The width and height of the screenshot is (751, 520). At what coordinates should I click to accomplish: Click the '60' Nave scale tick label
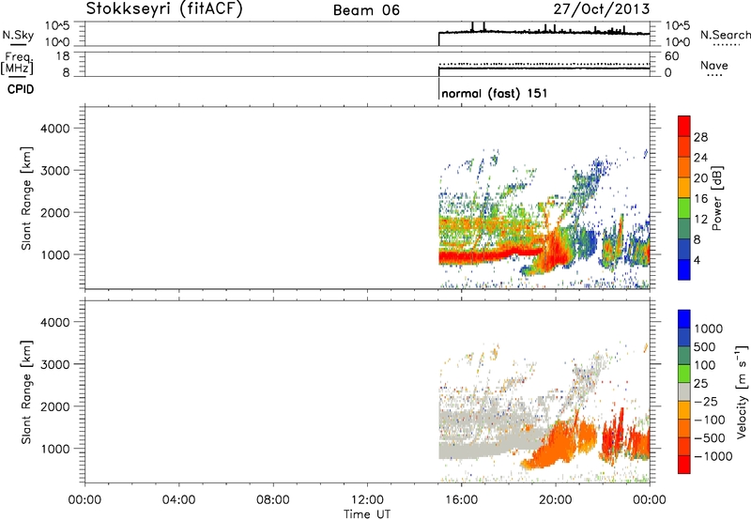coord(671,56)
